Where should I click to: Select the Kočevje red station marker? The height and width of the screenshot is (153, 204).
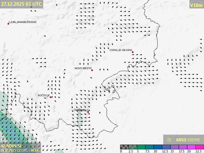coord(51,97)
